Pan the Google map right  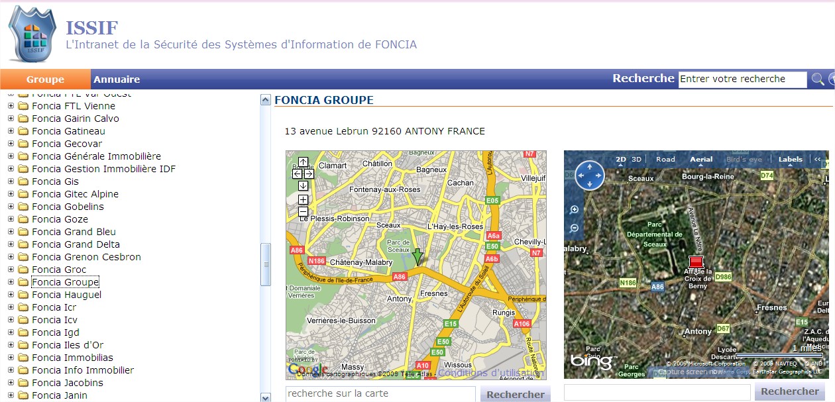pos(309,174)
